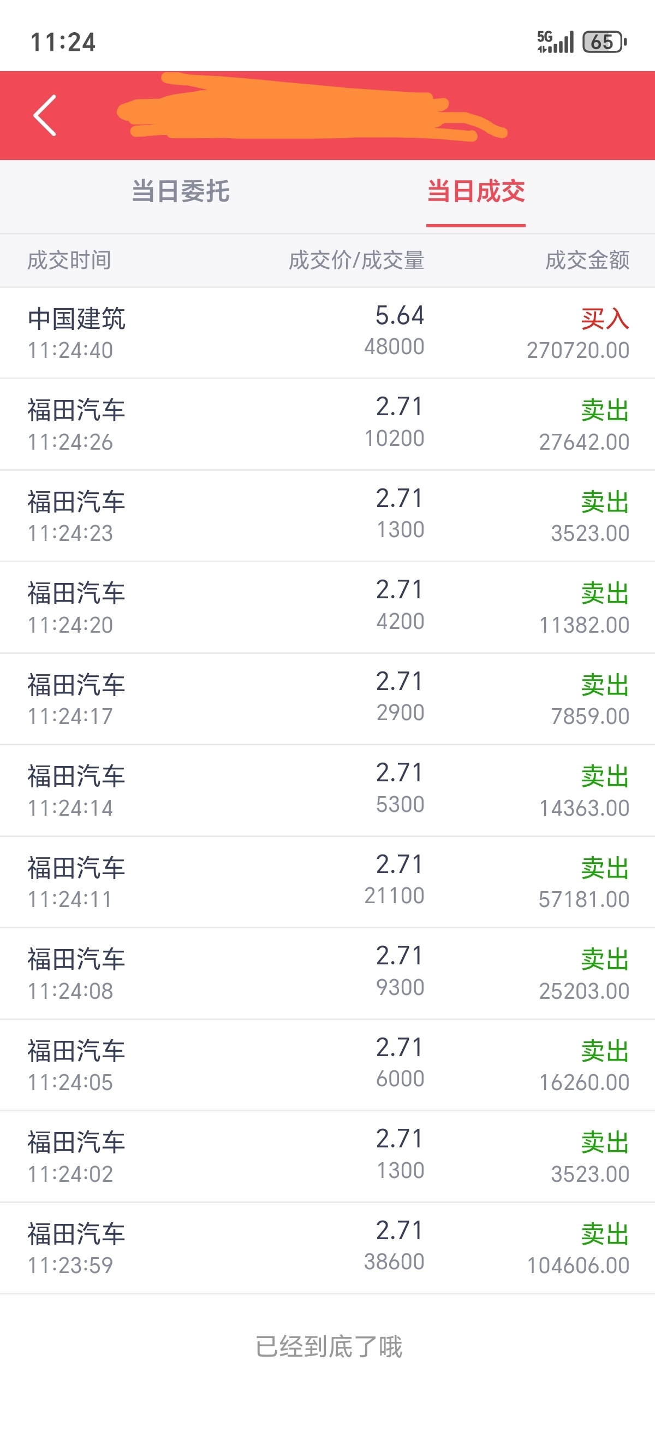The image size is (655, 1449).
Task: Tap the 成交时间 column header
Action: 69,261
